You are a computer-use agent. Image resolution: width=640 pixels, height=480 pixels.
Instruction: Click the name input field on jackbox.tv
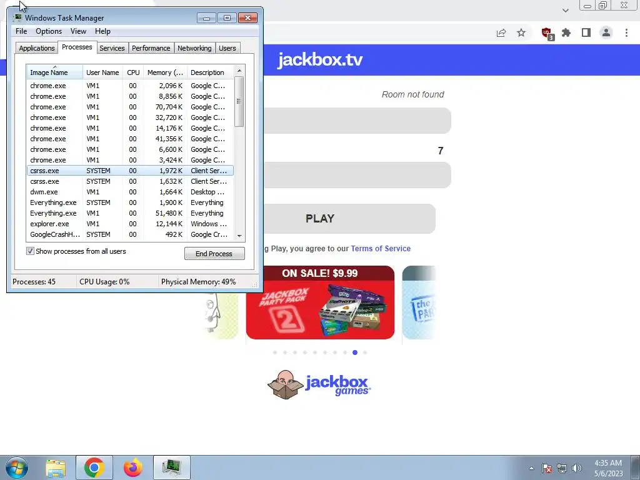(x=357, y=175)
